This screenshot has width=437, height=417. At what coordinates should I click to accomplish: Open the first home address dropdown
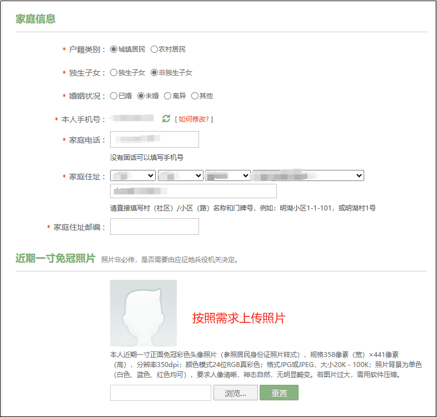click(x=133, y=175)
